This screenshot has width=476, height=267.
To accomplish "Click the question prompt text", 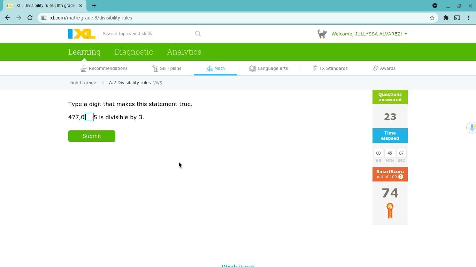I will (130, 104).
